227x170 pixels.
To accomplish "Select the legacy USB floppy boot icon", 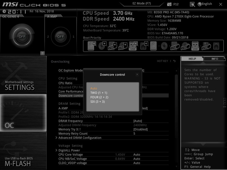I will [206, 46].
